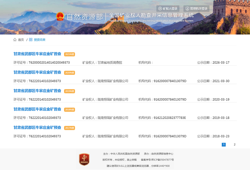Open the 牛家庄金矿预查 result
250x170 pixels.
tap(37, 128)
